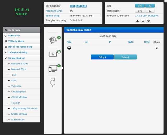Enable the 2.4G guest network (Mạng khách)

tap(140, 11)
